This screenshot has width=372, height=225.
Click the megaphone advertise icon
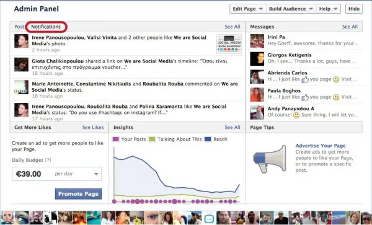[x=270, y=159]
